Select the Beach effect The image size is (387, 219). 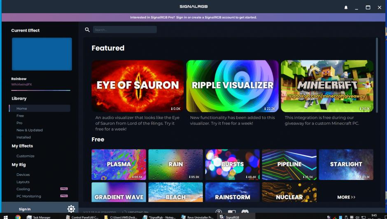click(175, 192)
